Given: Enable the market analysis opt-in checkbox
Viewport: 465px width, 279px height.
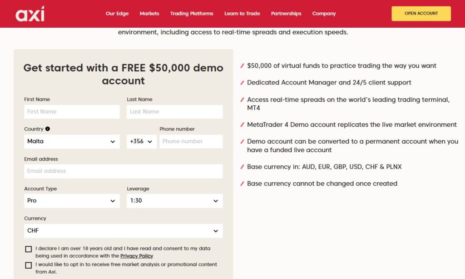Looking at the screenshot, I should point(29,265).
